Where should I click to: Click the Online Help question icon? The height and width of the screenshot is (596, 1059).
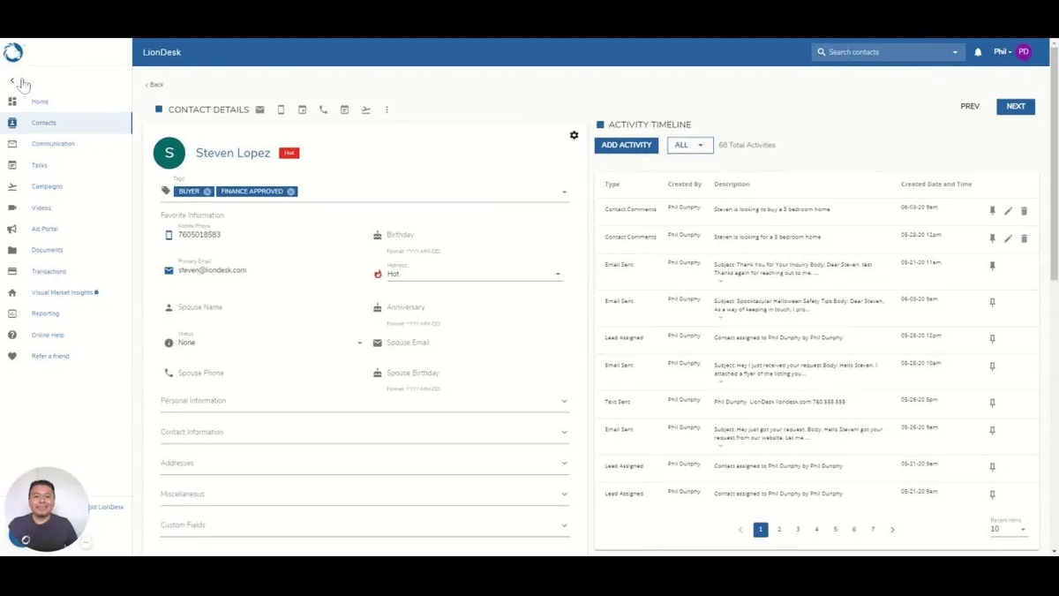pyautogui.click(x=12, y=335)
